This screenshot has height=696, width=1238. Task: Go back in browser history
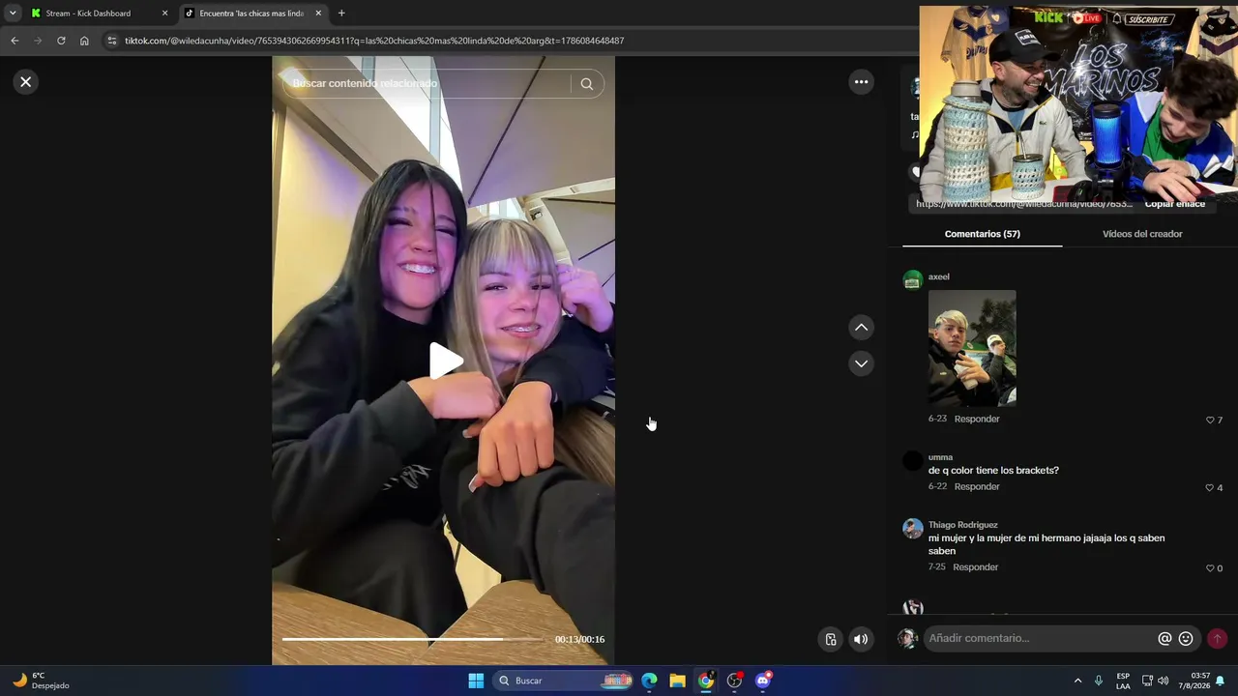[x=15, y=41]
